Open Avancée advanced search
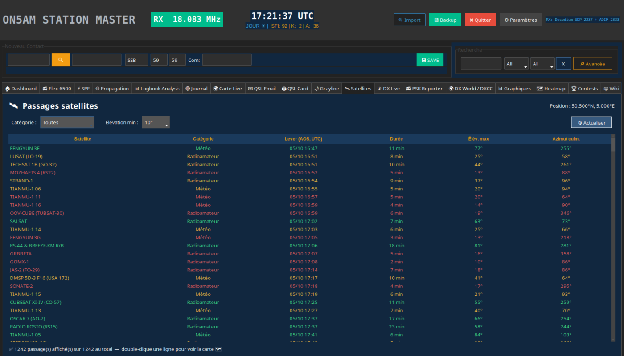 (x=592, y=64)
